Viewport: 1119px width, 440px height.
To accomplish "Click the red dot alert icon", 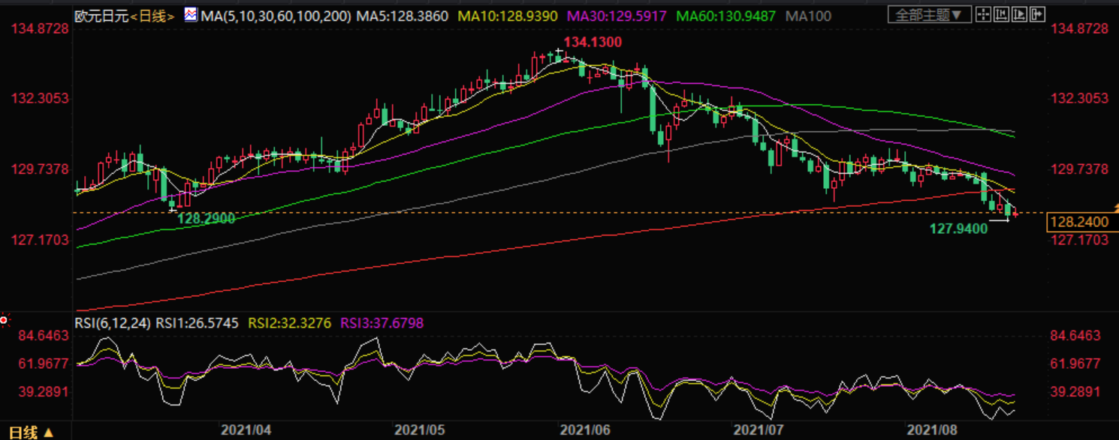I will tap(4, 321).
